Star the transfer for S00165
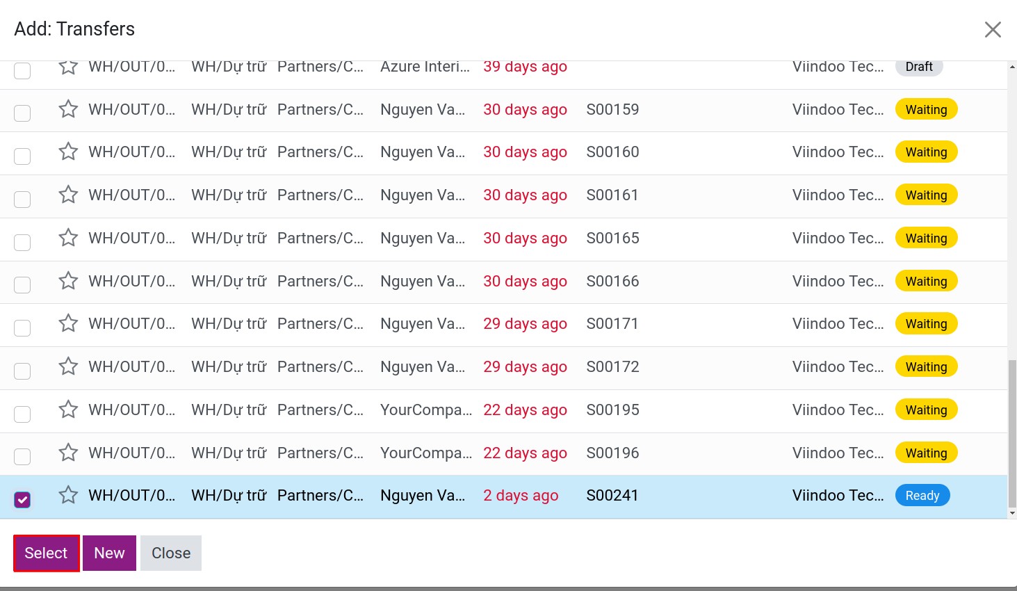1017x591 pixels. tap(68, 238)
